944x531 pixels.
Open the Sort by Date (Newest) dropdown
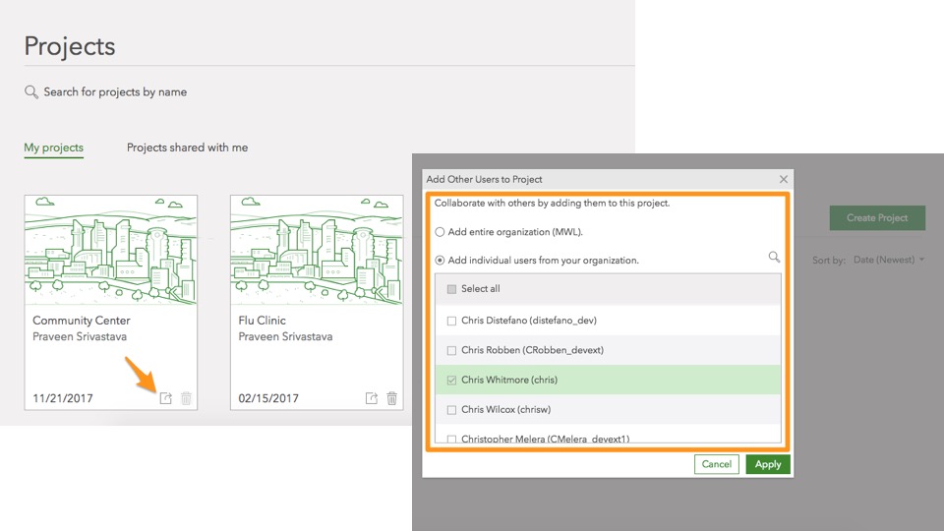[x=889, y=260]
